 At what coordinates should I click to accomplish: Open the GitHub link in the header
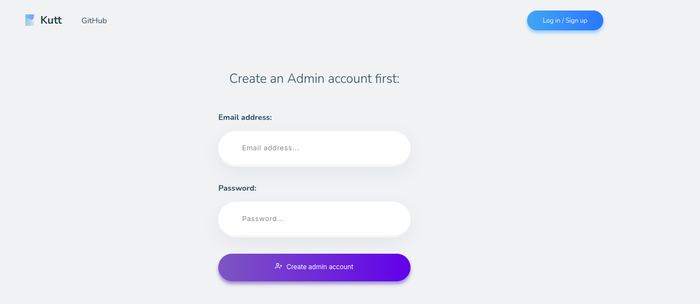[94, 20]
